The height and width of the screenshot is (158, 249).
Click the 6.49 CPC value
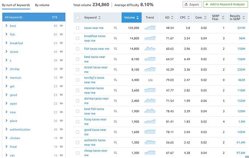click(187, 59)
